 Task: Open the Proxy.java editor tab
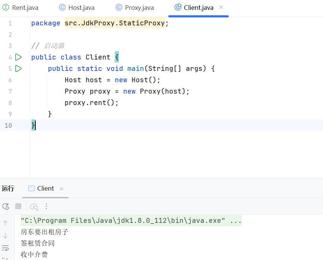135,8
